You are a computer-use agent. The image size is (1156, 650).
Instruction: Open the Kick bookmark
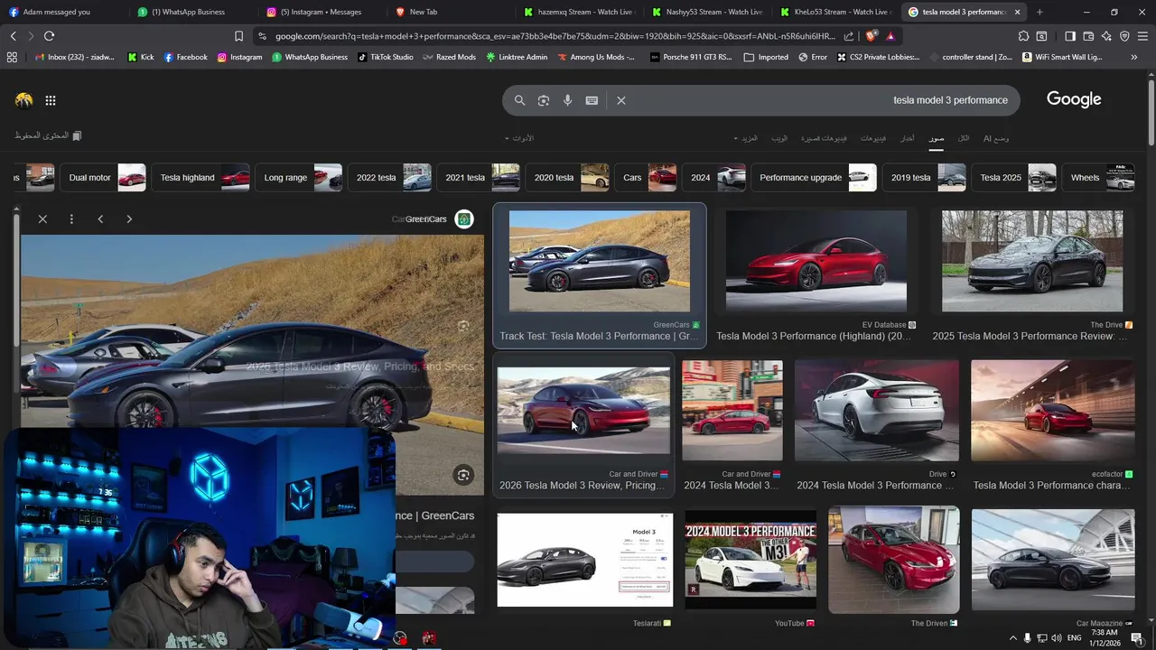[x=141, y=57]
